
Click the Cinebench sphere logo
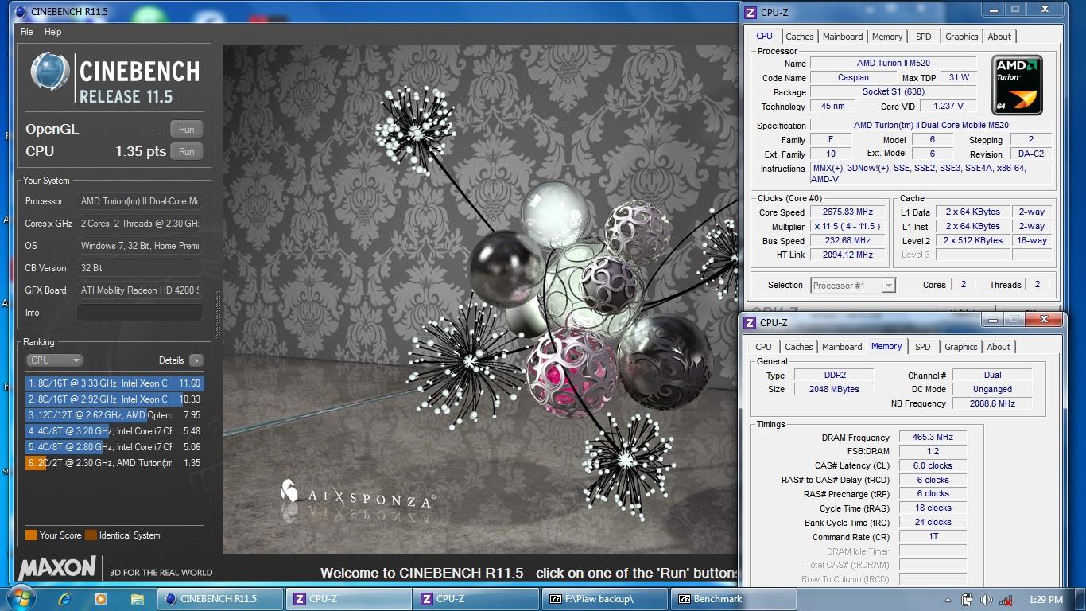pos(50,72)
